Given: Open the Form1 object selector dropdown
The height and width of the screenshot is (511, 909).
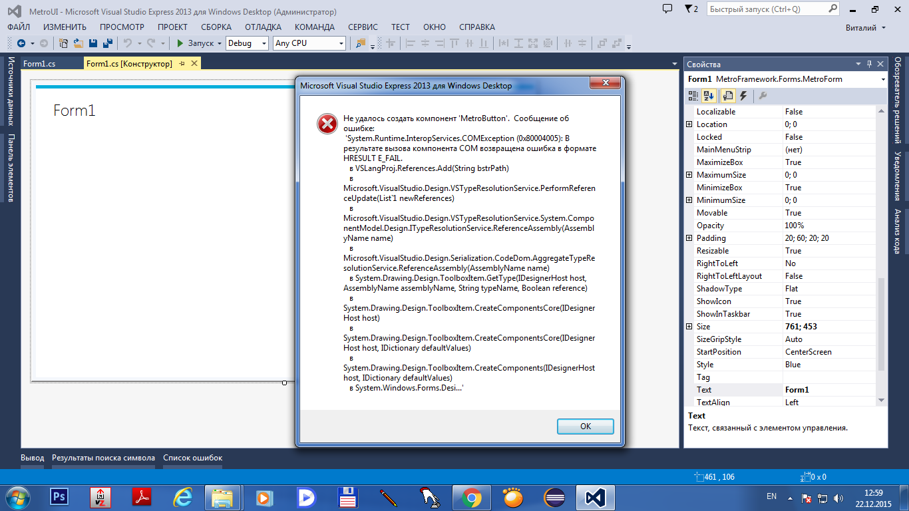Looking at the screenshot, I should pyautogui.click(x=882, y=79).
